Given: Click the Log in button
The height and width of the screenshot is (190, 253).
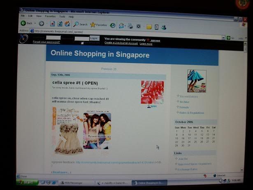Looking at the screenshot, I should (95, 38).
